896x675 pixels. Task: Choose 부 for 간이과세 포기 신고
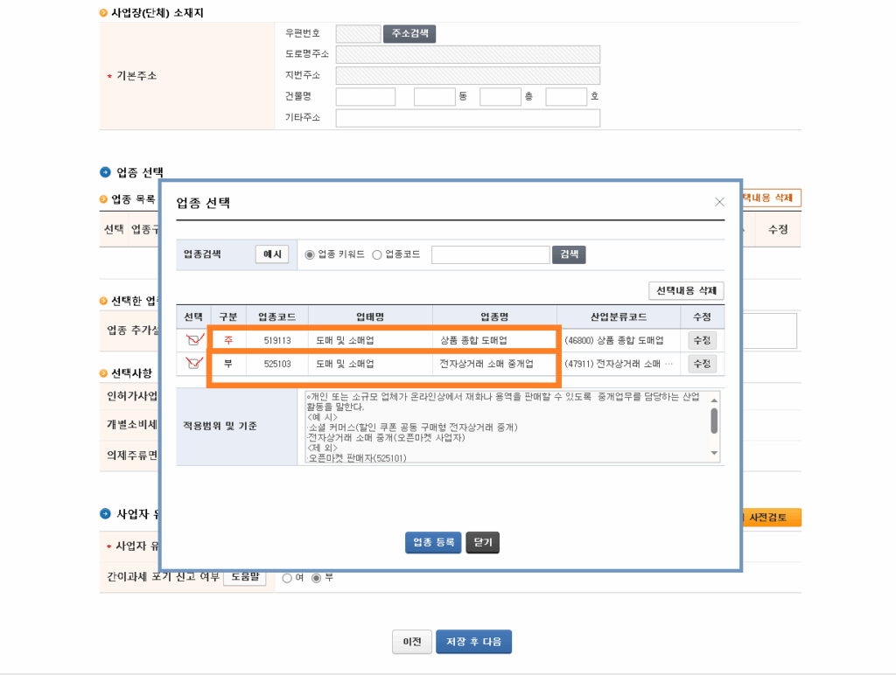coord(318,578)
